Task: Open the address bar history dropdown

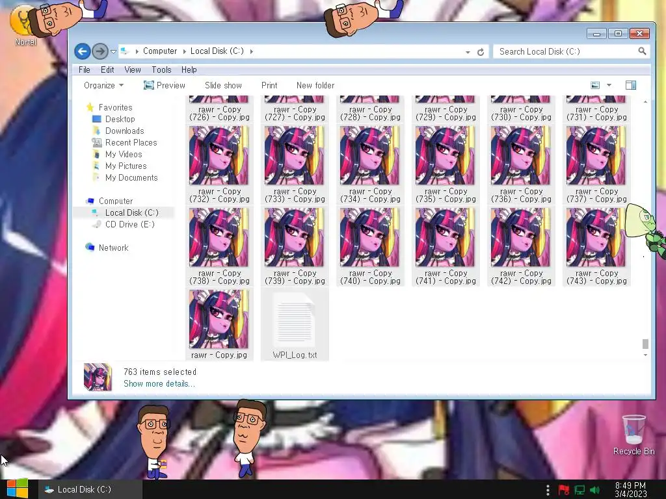Action: 468,52
